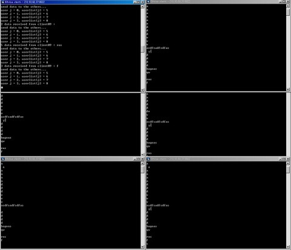Click 'ras' in the middle-left terminal
The image size is (291, 250).
coord(4,148)
